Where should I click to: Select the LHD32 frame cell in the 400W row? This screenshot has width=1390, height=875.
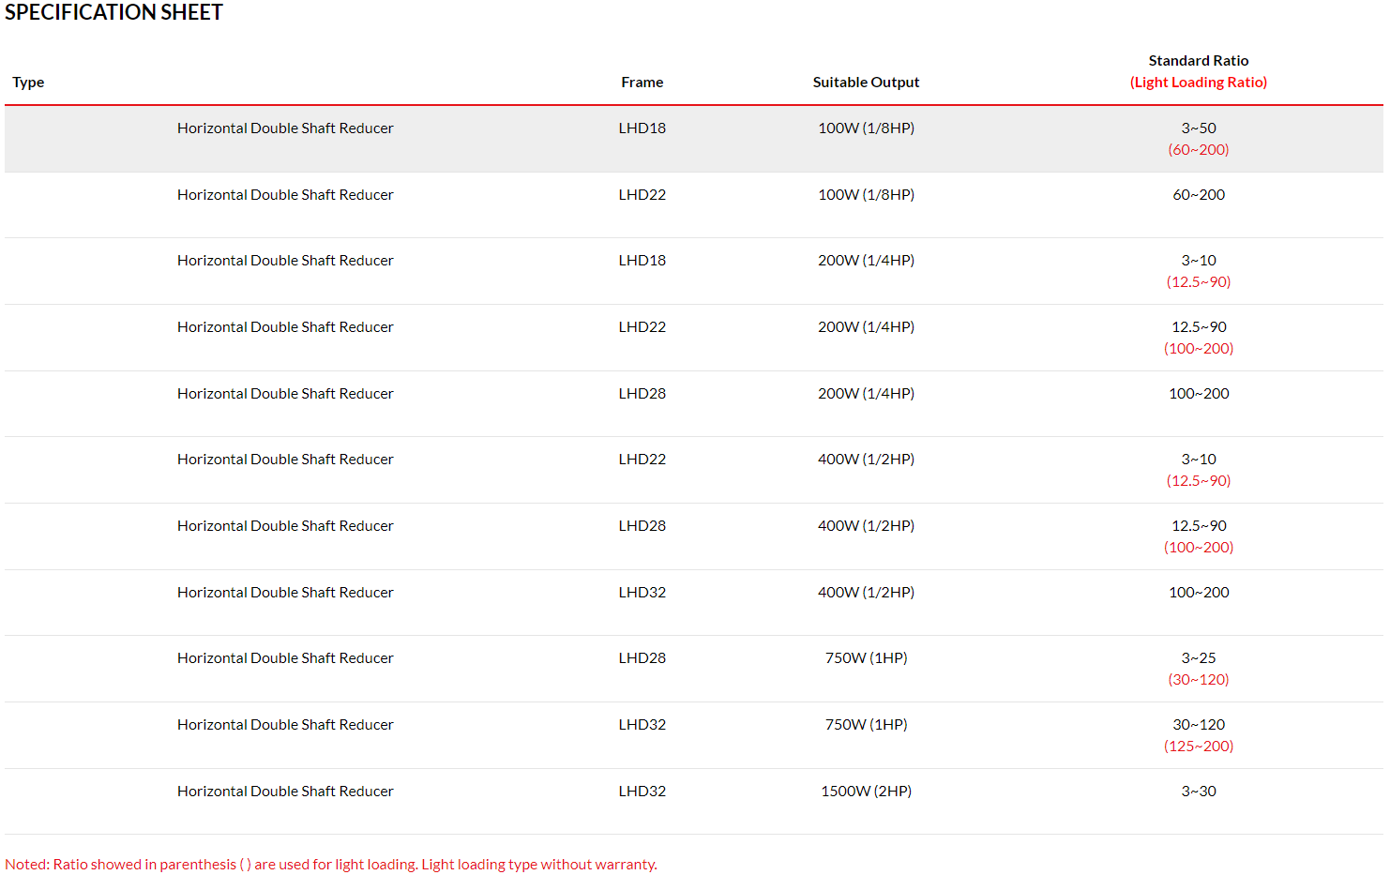[642, 593]
